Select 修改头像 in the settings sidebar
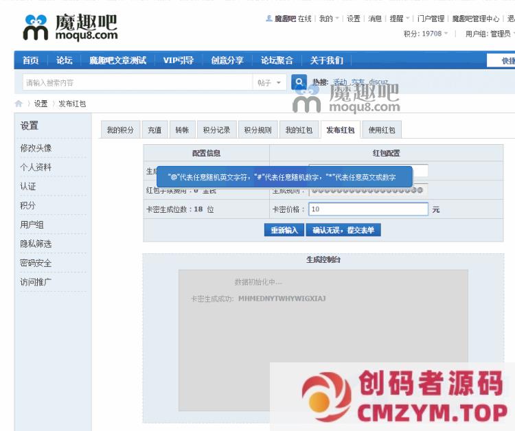This screenshot has width=515, height=431. [x=36, y=148]
